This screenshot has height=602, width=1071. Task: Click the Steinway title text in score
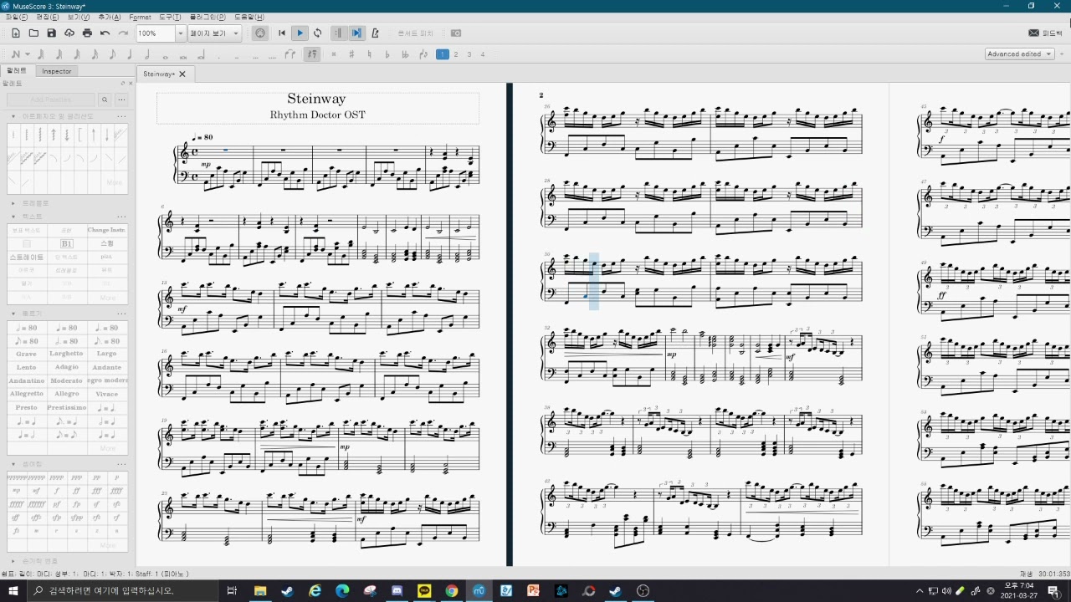(316, 99)
